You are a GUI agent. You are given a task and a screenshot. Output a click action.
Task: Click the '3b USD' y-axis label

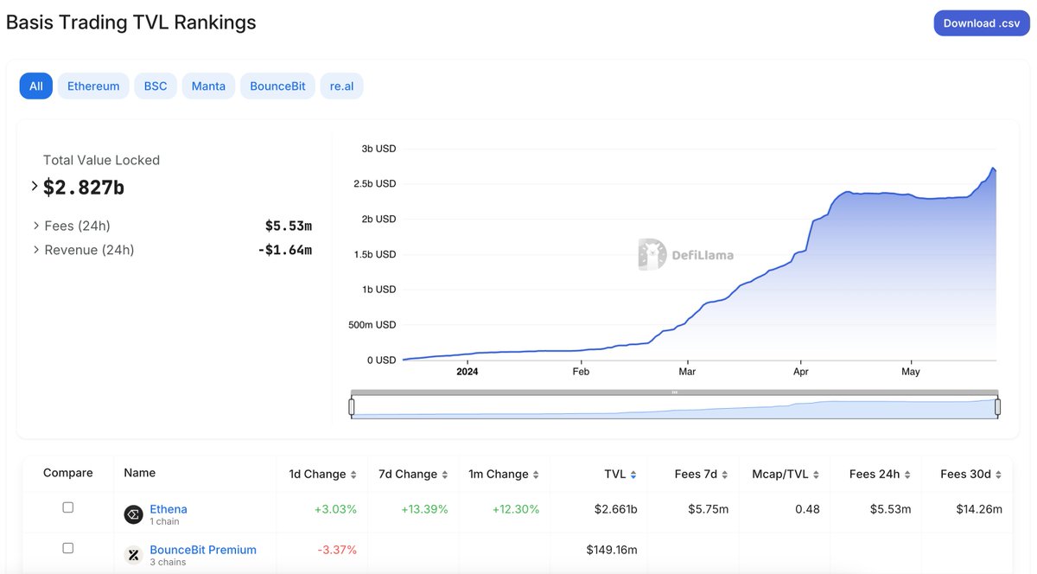click(x=379, y=149)
